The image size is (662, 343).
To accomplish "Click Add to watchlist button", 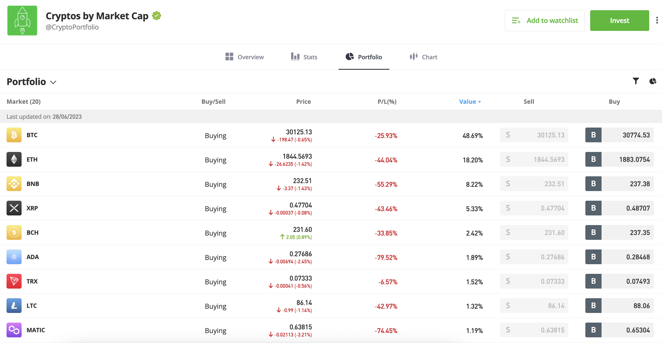I will point(544,20).
